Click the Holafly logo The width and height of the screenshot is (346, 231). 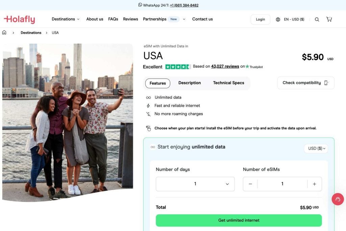(19, 19)
